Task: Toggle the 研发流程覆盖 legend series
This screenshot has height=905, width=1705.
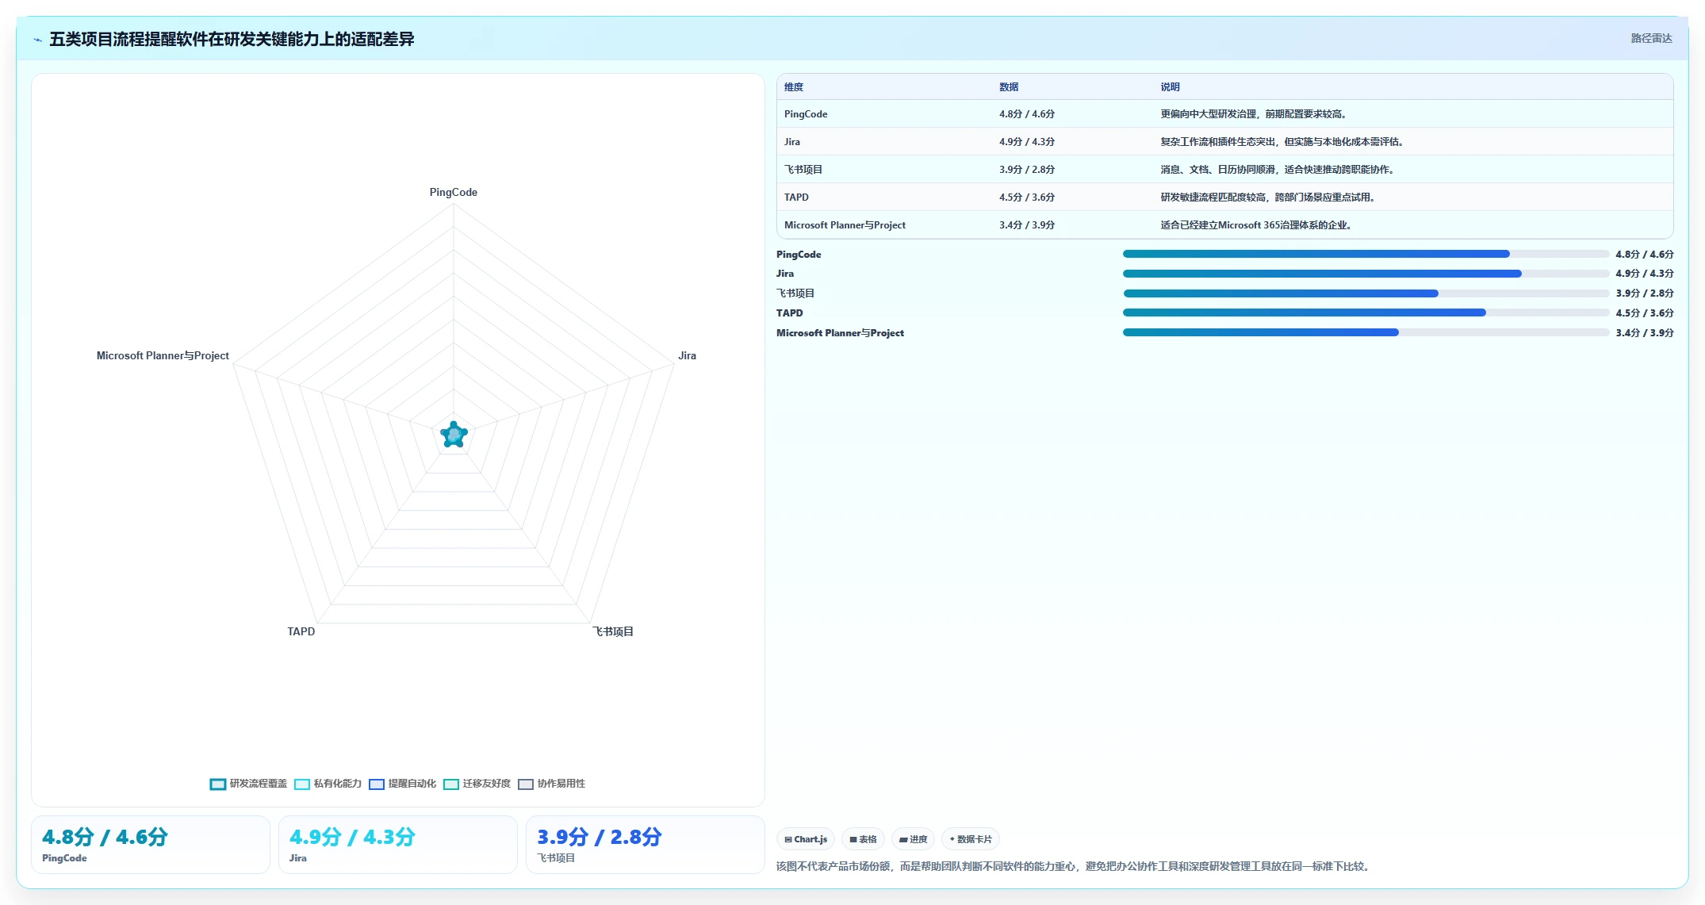Action: [248, 784]
